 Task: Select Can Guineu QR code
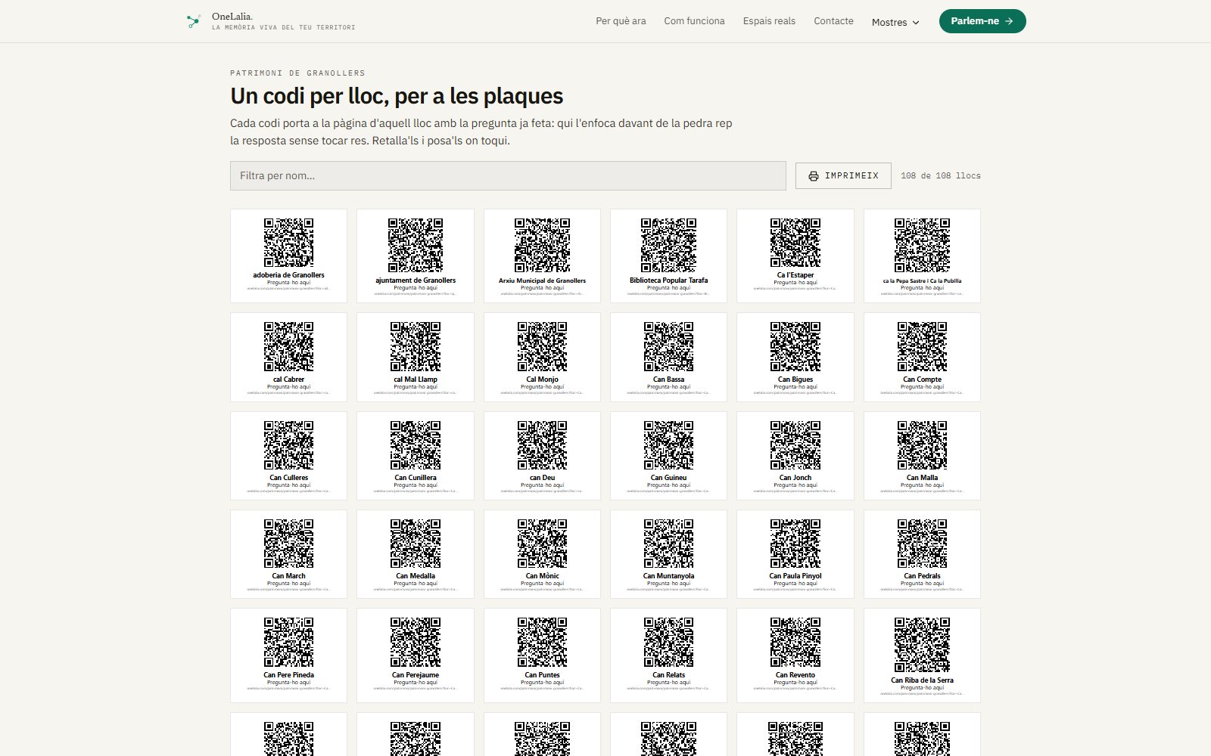(668, 445)
